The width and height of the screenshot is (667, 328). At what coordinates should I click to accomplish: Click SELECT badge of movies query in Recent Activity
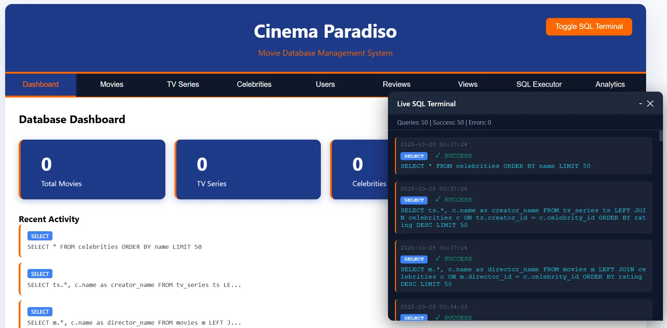[x=40, y=312]
